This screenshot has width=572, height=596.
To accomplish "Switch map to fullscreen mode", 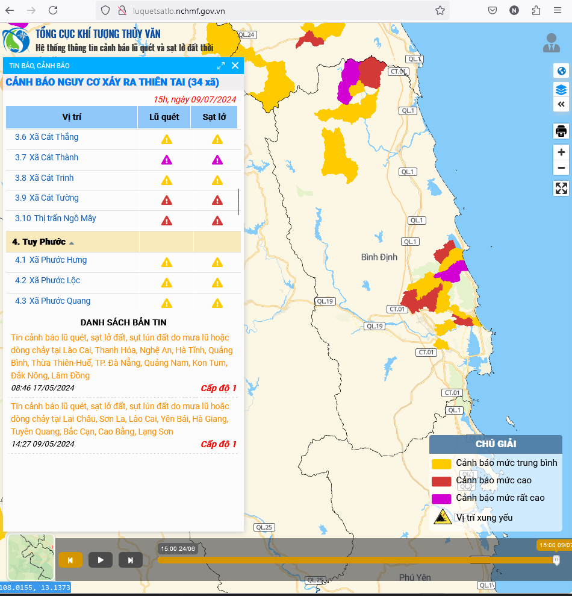I will [561, 188].
